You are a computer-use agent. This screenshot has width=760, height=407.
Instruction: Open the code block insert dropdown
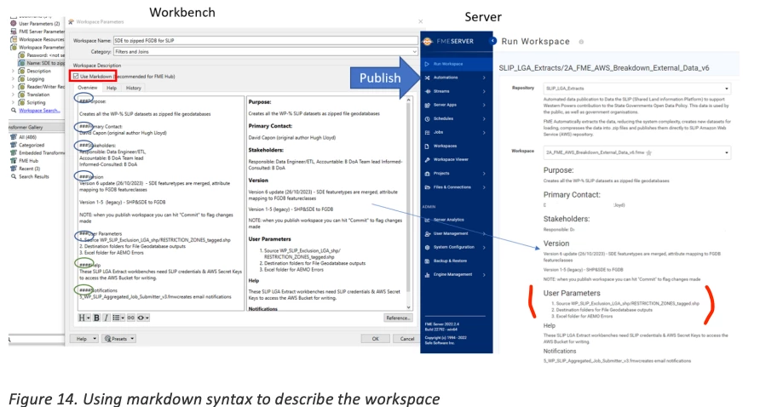(143, 318)
